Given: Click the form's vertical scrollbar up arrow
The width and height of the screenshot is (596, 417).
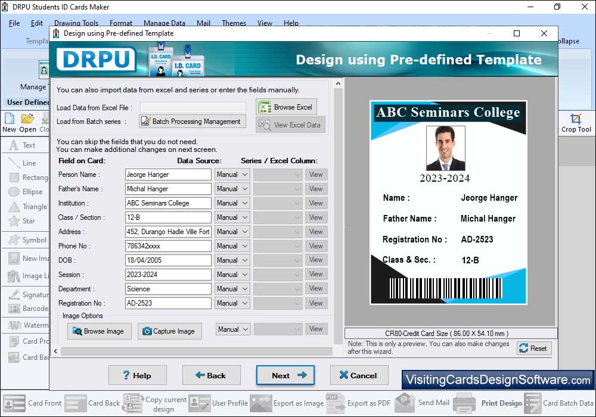Looking at the screenshot, I should point(338,83).
